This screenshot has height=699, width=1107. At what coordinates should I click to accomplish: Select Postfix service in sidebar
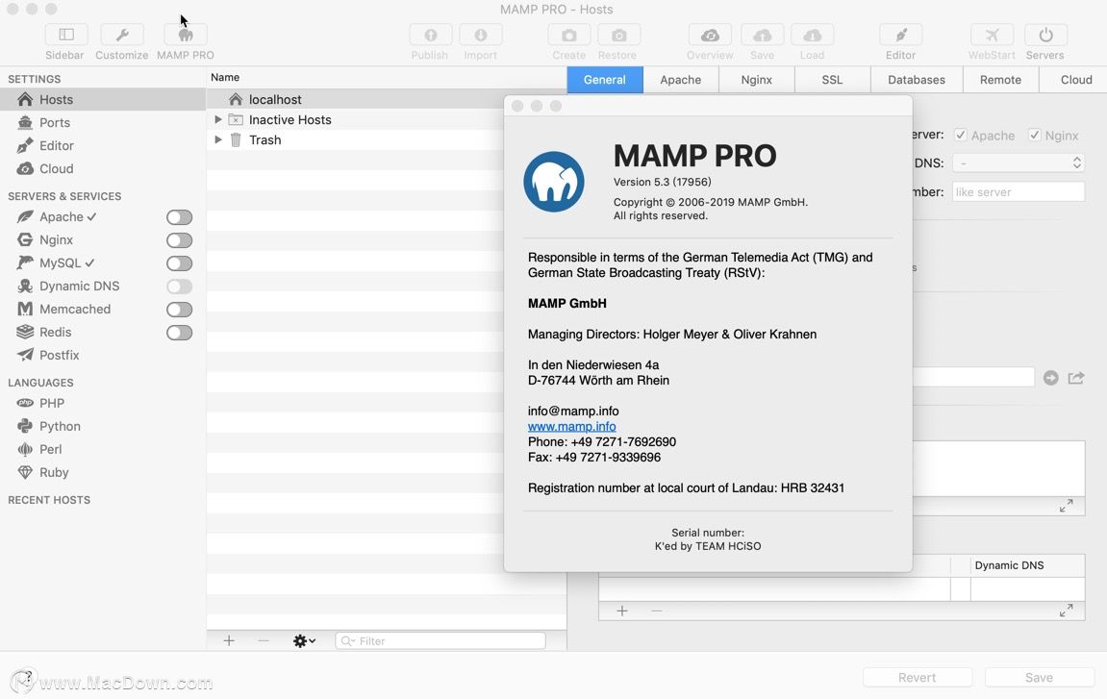(59, 355)
